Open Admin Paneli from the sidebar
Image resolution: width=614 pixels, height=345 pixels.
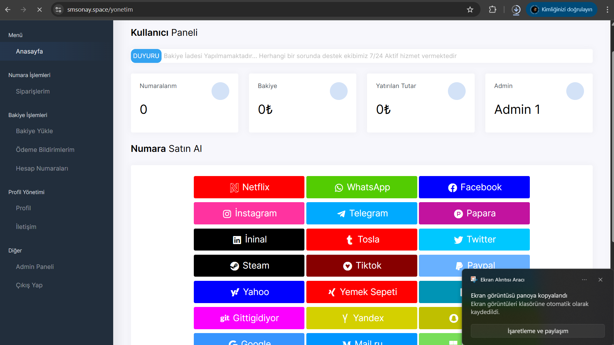tap(35, 267)
